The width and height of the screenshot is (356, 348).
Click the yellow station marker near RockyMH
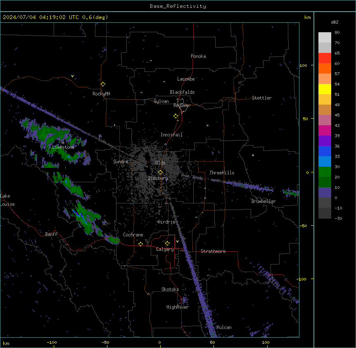click(103, 84)
